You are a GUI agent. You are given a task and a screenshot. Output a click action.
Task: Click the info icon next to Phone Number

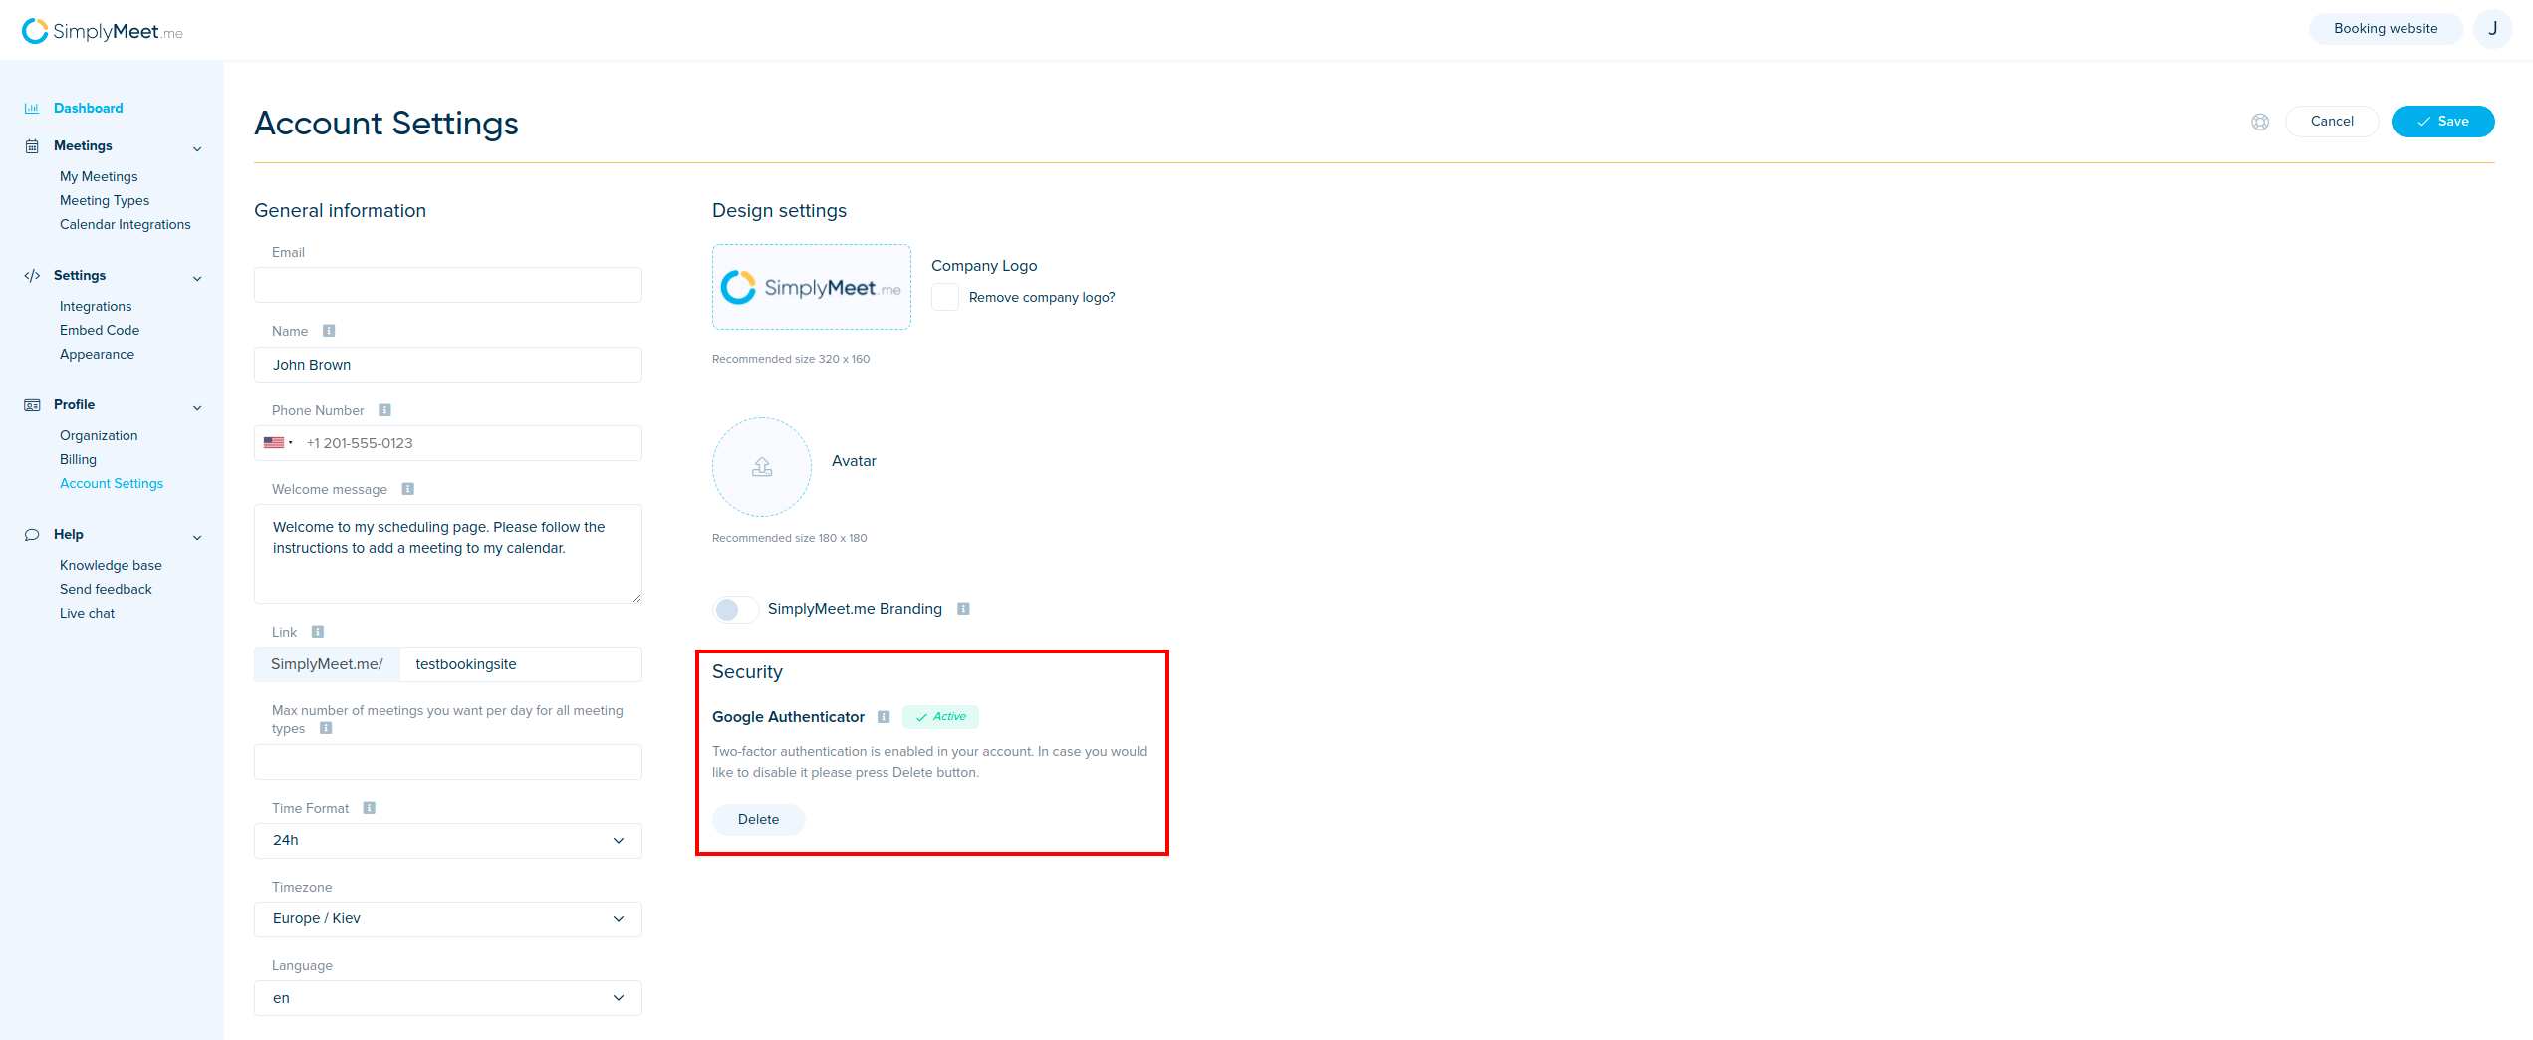384,410
